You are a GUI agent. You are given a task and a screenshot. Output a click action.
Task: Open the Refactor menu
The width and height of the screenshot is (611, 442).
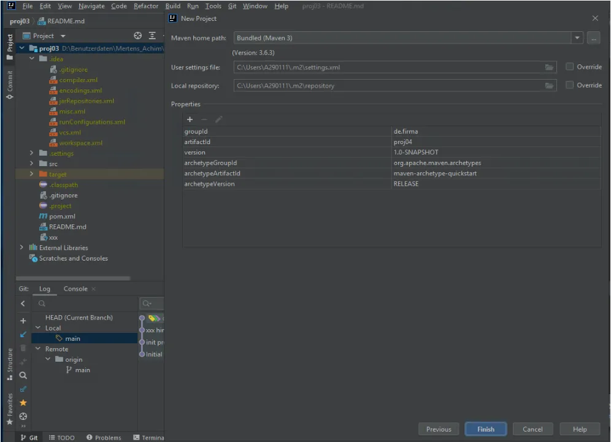pos(146,6)
